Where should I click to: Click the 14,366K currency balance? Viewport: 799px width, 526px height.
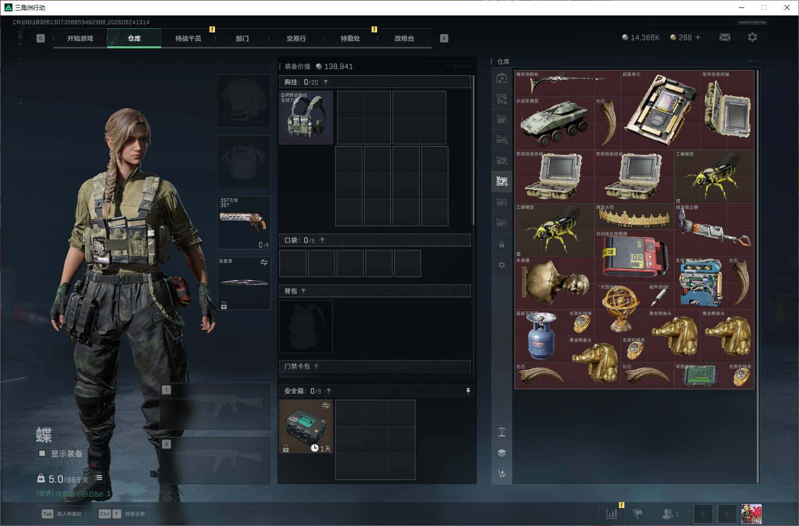[x=641, y=37]
